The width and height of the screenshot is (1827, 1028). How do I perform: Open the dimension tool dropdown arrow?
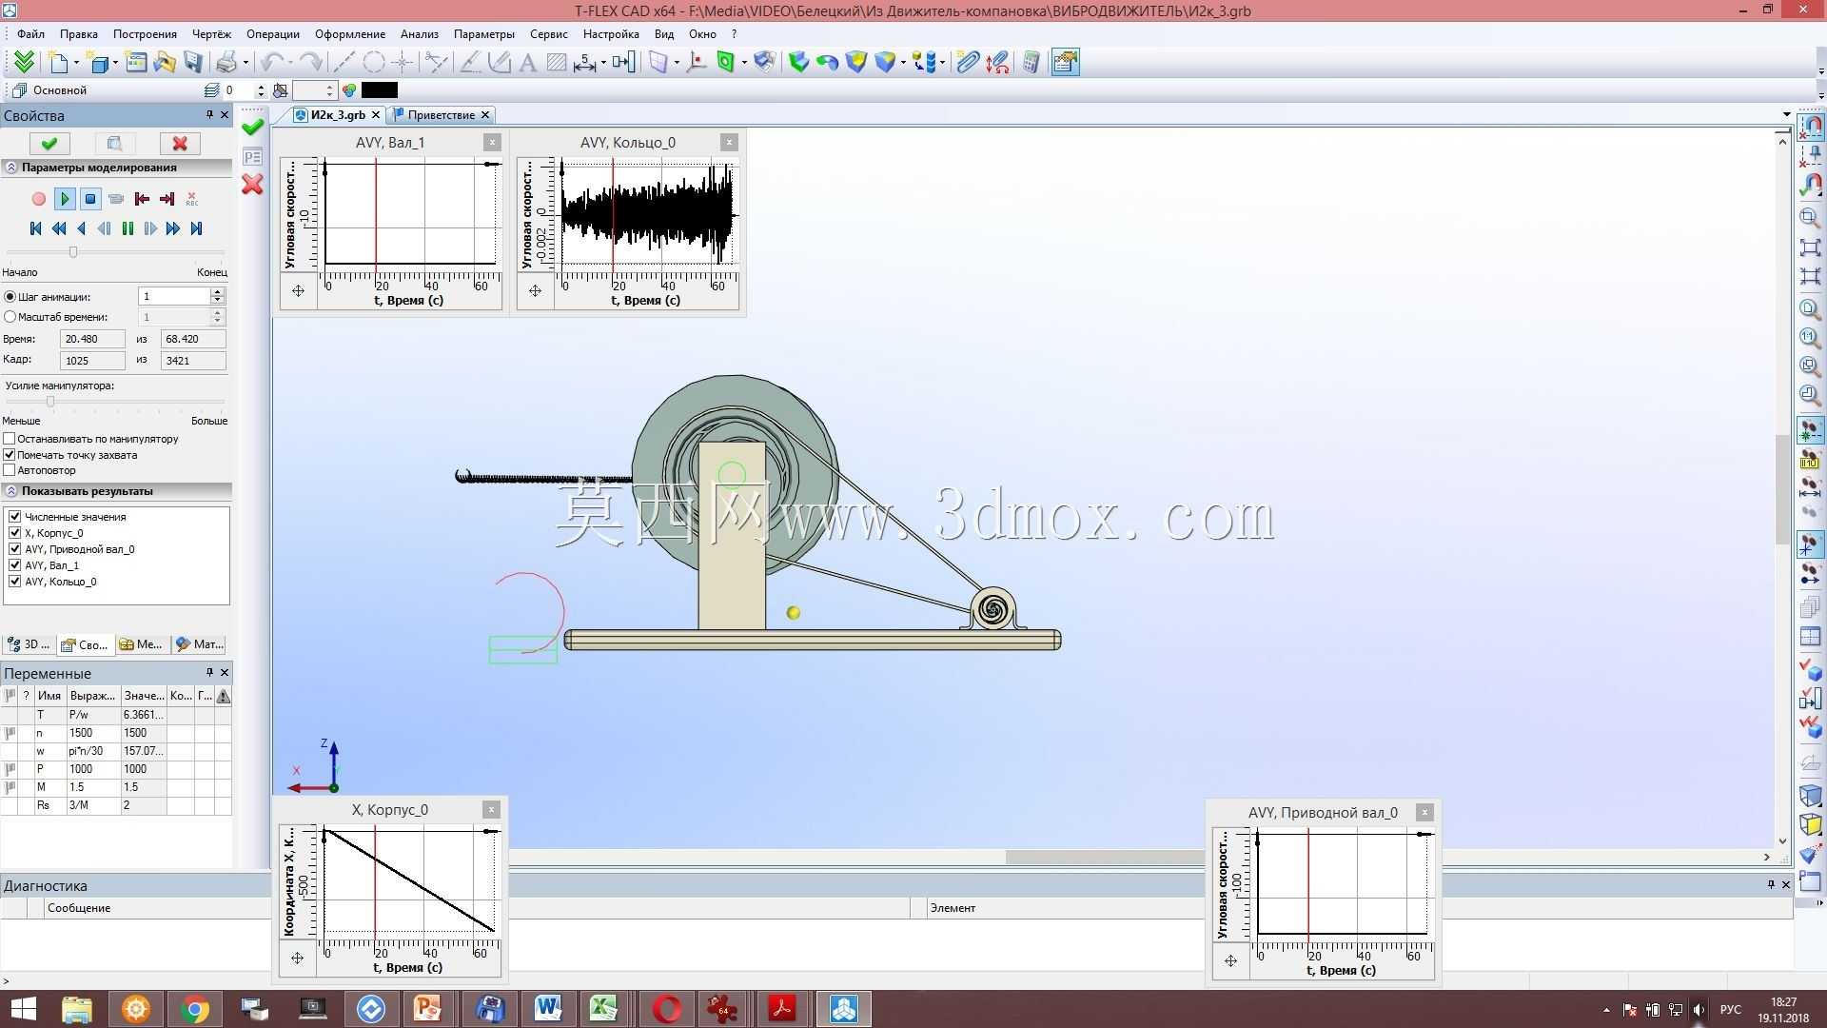tap(603, 63)
